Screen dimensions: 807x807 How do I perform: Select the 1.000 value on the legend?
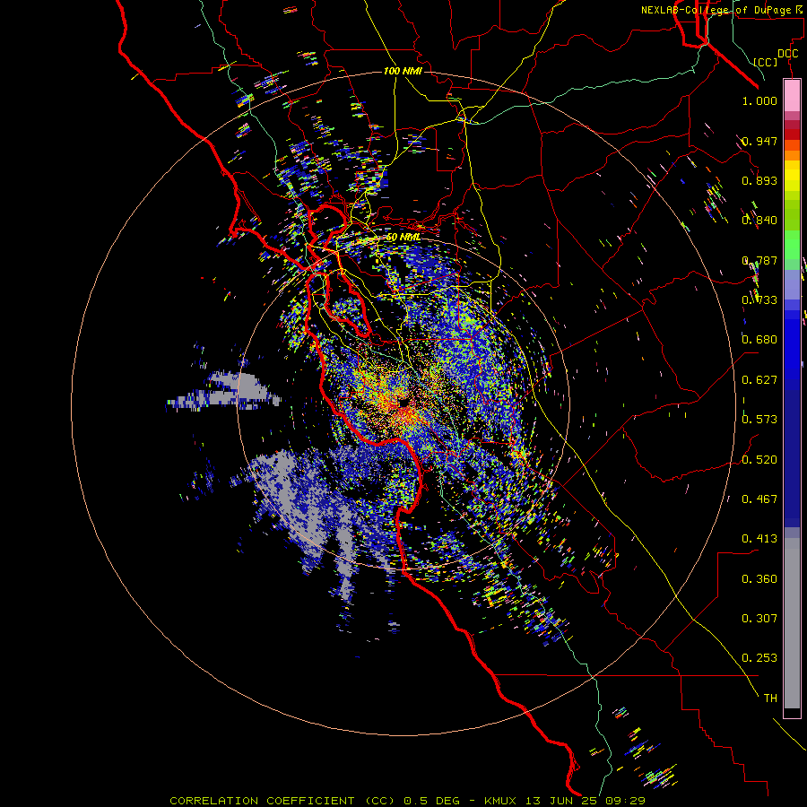pos(759,100)
